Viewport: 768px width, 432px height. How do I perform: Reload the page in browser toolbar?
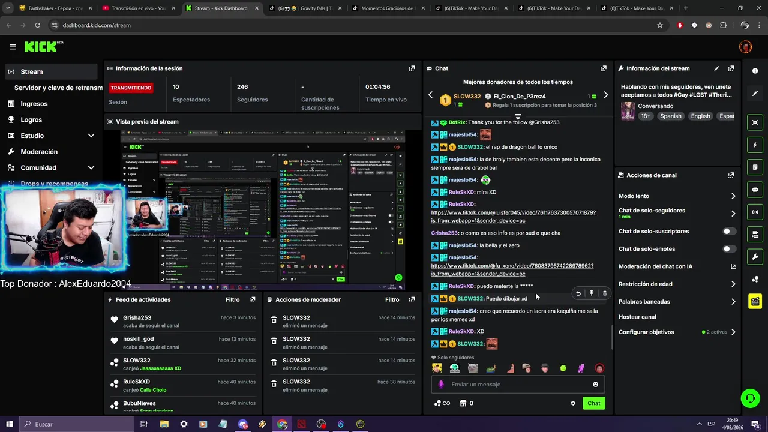37,25
